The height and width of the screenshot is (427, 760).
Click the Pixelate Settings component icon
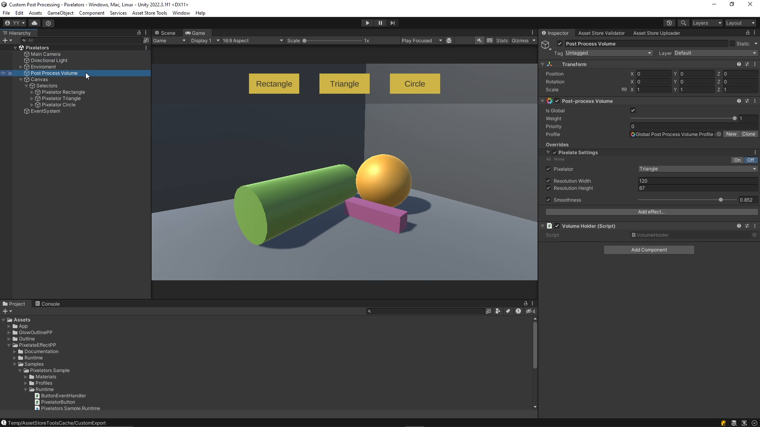tap(555, 152)
